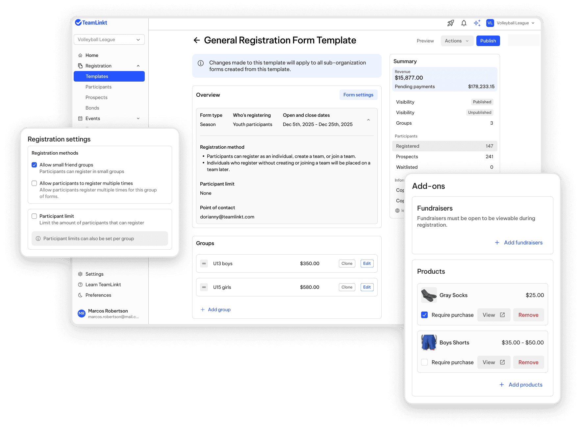The width and height of the screenshot is (581, 428).
Task: Click the drag handle next to U15 girls
Action: coord(204,287)
